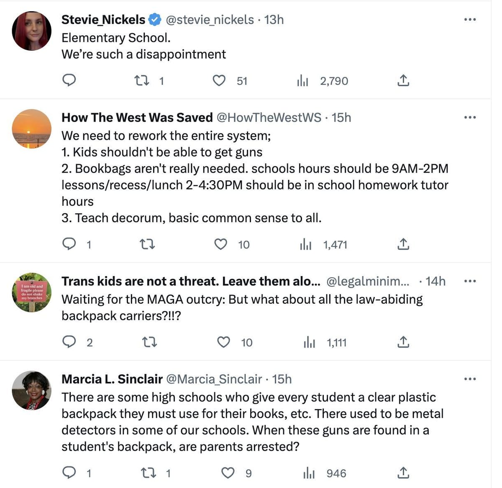Screen dimensions: 502x488
Task: View analytics for the tweet with 2,790 views
Action: [x=303, y=81]
